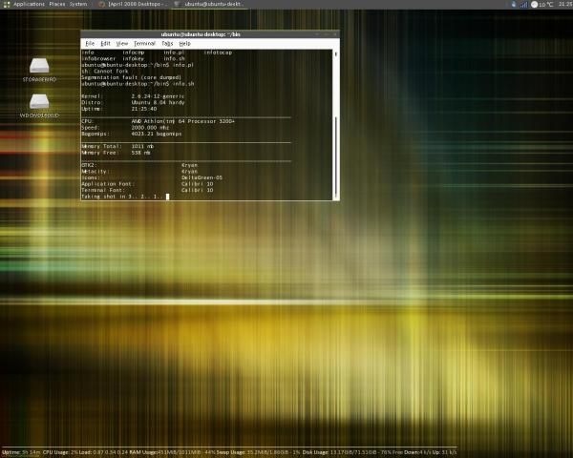The image size is (573, 458).
Task: Click the Icons 'DeltaGreen-05' value
Action: (202, 177)
